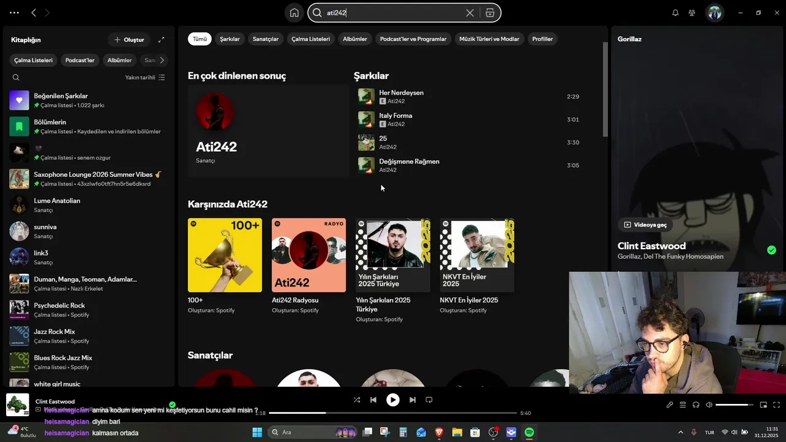Screen dimensions: 786x442
Task: Clear the search field with the X icon
Action: coord(470,13)
